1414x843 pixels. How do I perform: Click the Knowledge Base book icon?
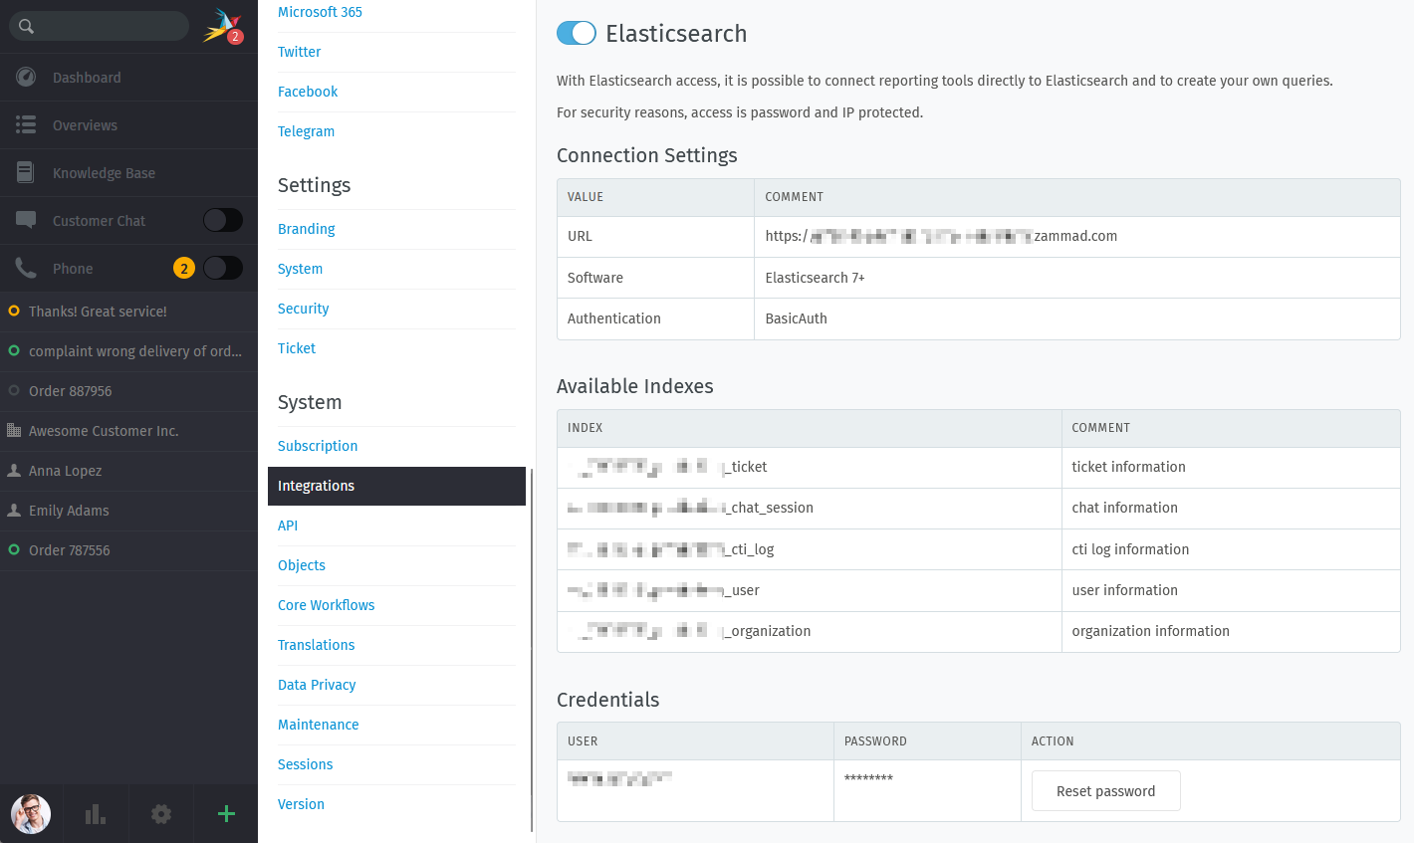26,172
